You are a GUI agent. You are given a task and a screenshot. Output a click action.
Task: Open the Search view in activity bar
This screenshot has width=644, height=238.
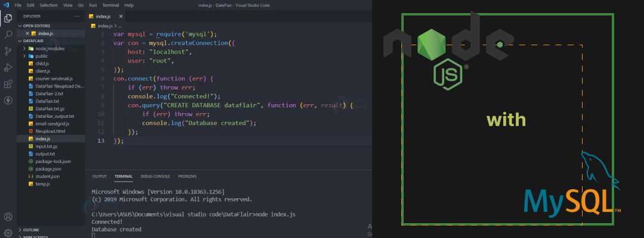8,35
